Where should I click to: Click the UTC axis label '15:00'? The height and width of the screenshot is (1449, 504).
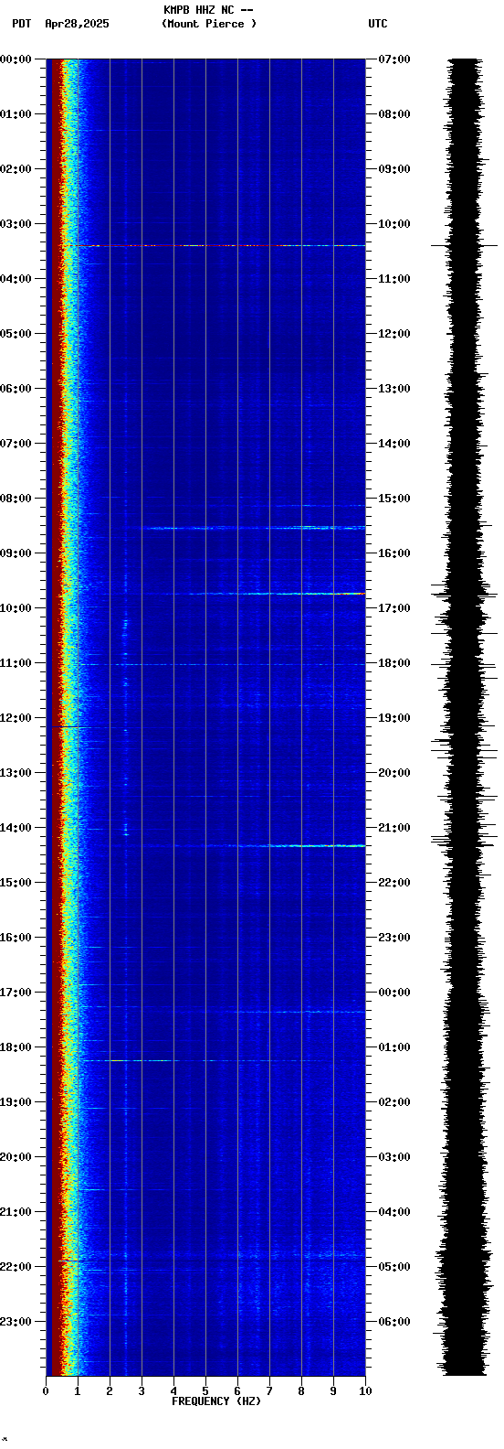(394, 499)
